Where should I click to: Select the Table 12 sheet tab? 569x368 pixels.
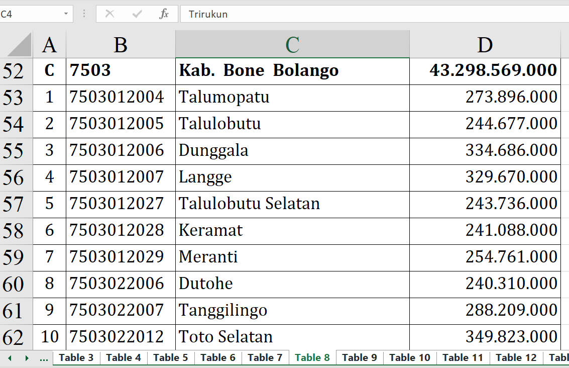516,357
